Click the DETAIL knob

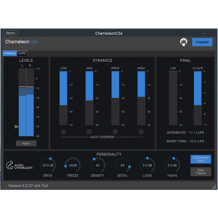[123, 165]
